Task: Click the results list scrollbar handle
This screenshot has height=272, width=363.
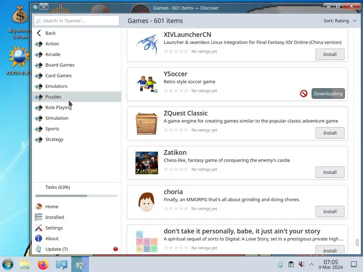Action: 357,243
